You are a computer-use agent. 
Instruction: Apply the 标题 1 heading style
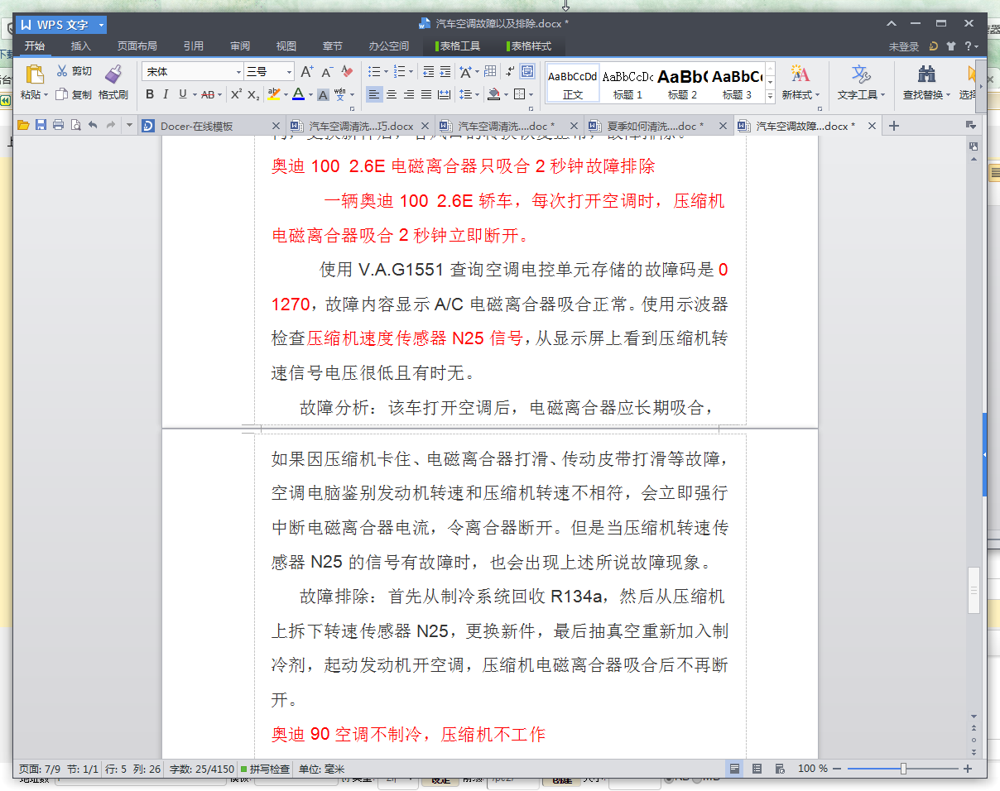(627, 83)
